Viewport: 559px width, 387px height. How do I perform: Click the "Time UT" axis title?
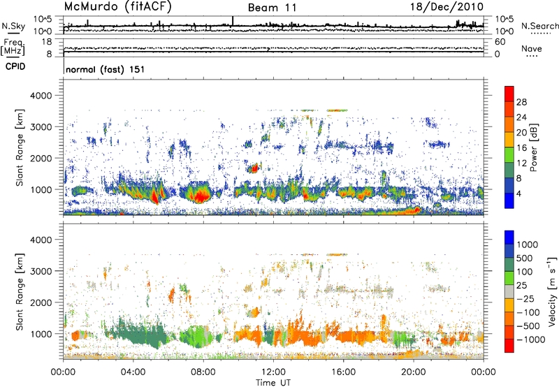point(273,383)
